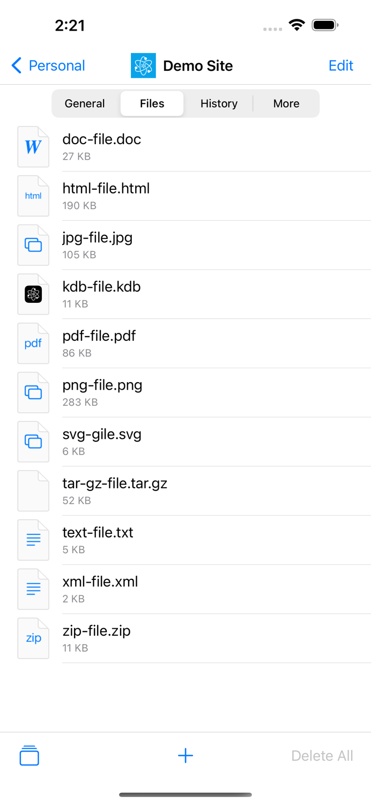Click the black database icon beside kdb-file.kdb
Image resolution: width=371 pixels, height=804 pixels.
coord(33,294)
